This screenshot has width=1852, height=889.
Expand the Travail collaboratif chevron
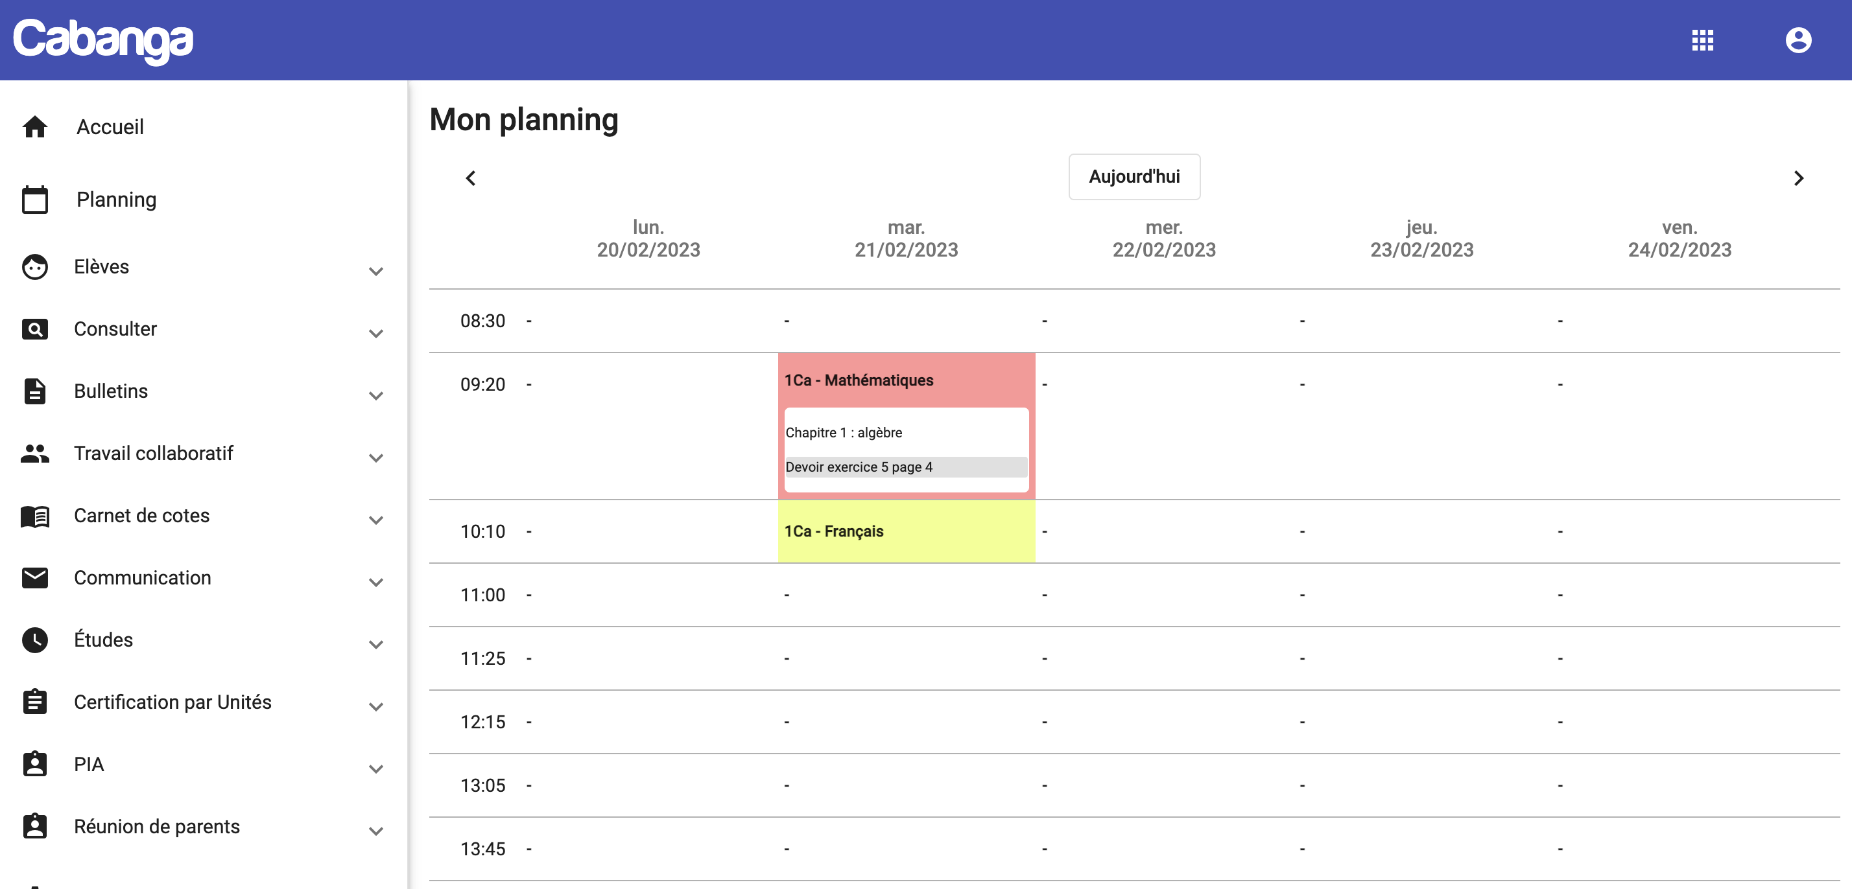(375, 457)
